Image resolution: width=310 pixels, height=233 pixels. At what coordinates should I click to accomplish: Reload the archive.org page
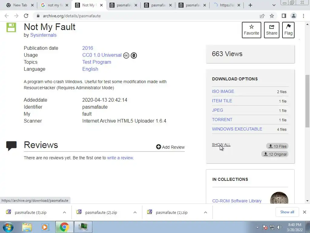(26, 16)
